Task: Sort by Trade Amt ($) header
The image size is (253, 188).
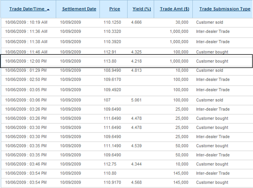Action: coord(174,9)
